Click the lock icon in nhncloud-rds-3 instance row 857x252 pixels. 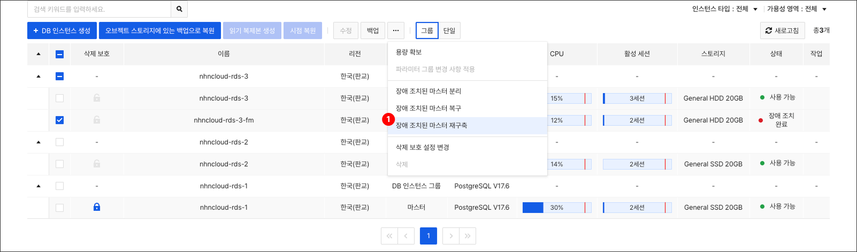[97, 98]
